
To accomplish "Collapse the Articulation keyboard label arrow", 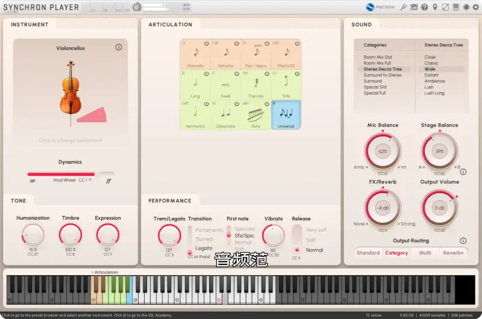I will click(92, 272).
